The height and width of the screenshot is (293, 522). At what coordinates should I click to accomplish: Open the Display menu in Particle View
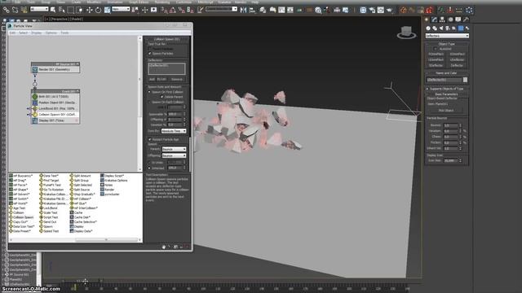36,33
